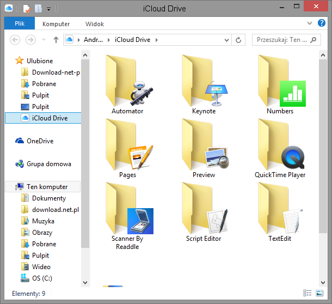Open Download-net-p favorite folder
The width and height of the screenshot is (332, 304).
pyautogui.click(x=51, y=72)
